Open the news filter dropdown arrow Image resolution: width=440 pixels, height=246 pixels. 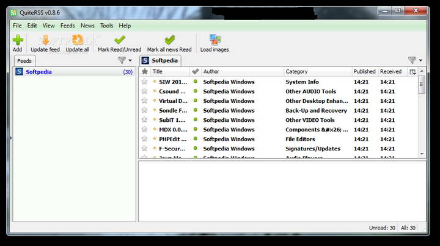click(x=420, y=60)
